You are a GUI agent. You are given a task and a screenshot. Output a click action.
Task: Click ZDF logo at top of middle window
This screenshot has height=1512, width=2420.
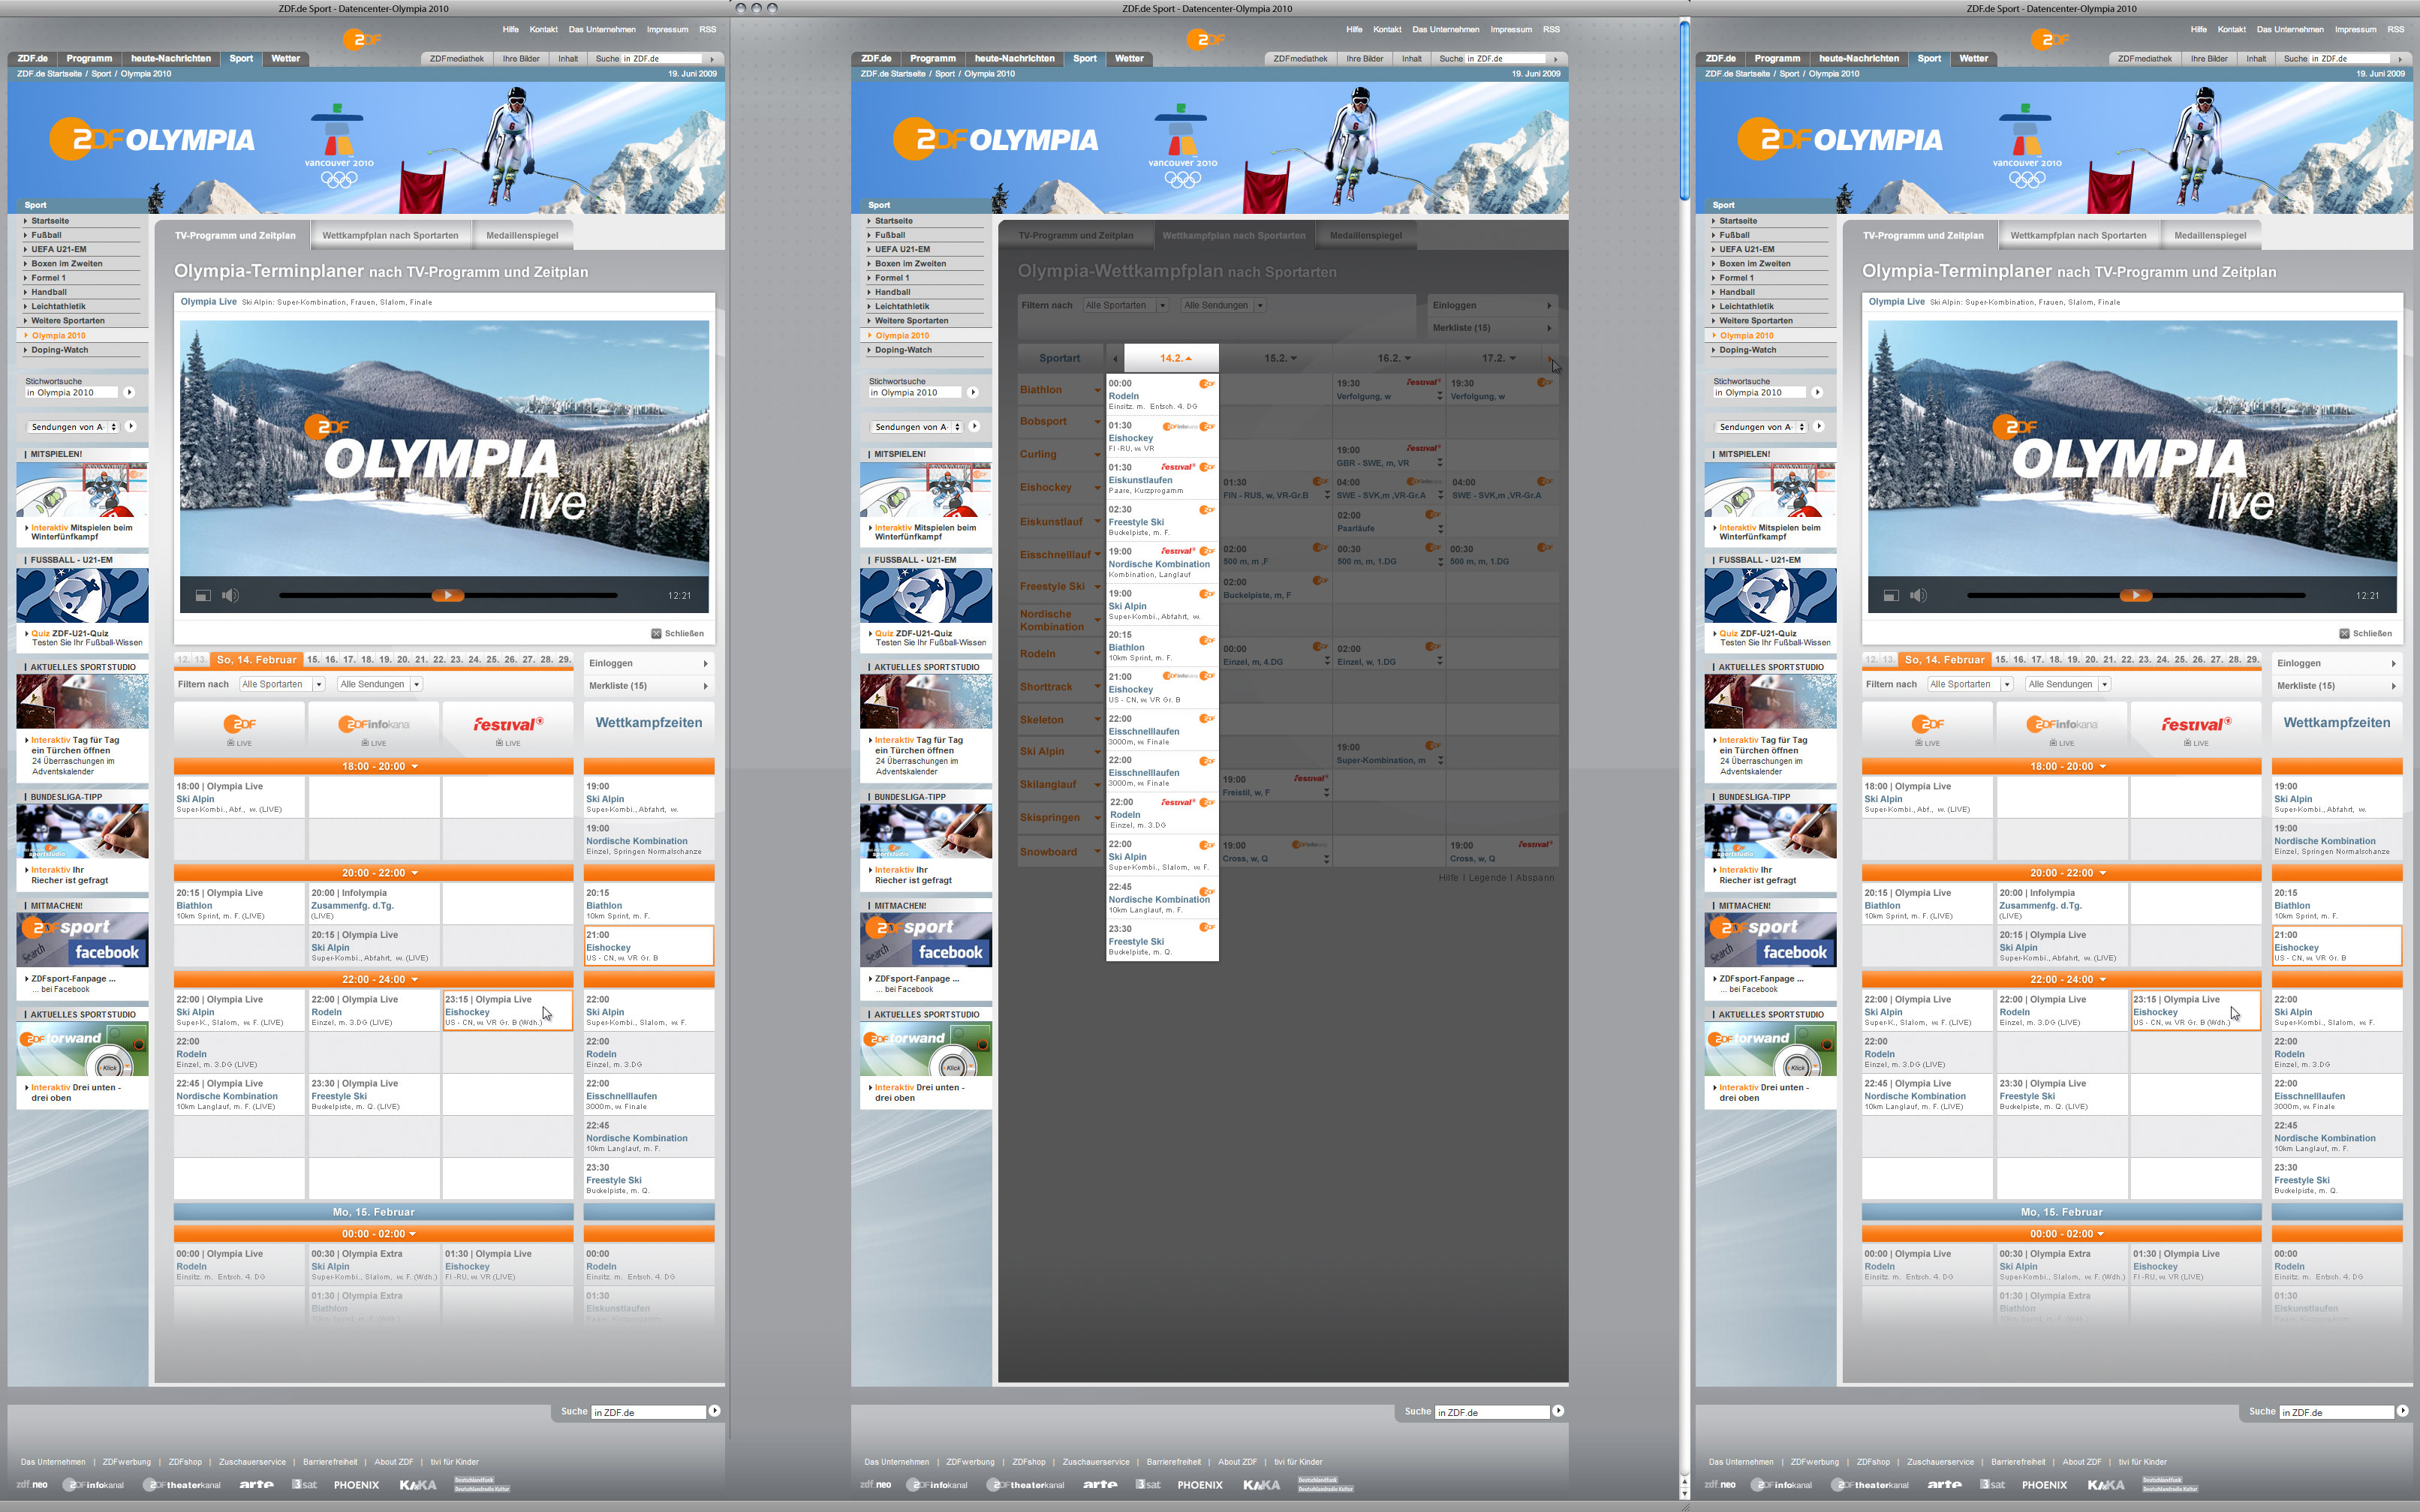coord(1205,39)
